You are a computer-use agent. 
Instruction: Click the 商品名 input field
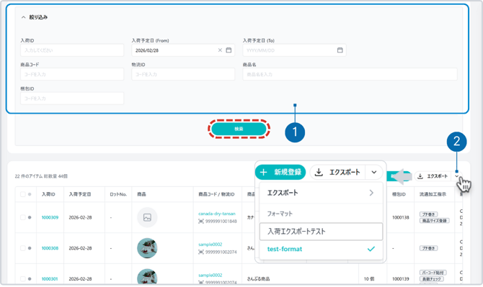(350, 74)
